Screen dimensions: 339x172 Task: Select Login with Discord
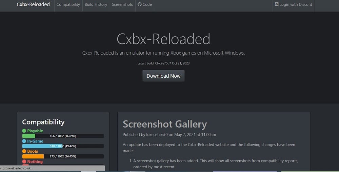click(x=293, y=4)
